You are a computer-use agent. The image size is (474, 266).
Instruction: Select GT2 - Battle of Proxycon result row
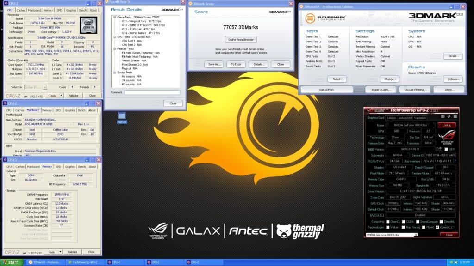pos(143,25)
